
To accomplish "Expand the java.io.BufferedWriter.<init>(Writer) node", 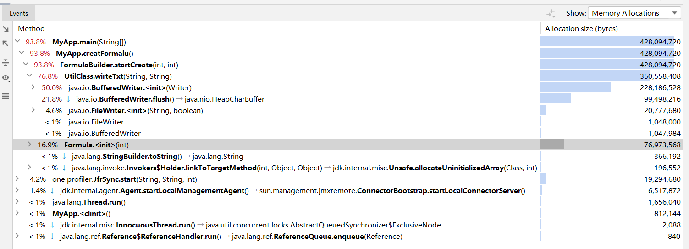I will (33, 87).
